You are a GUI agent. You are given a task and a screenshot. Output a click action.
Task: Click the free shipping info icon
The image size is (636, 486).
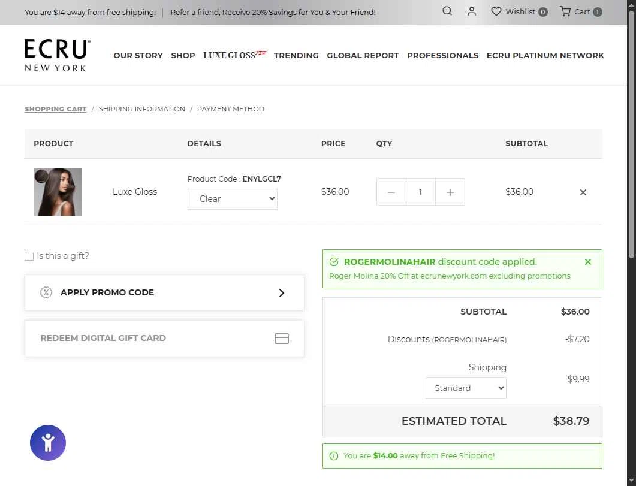334,456
